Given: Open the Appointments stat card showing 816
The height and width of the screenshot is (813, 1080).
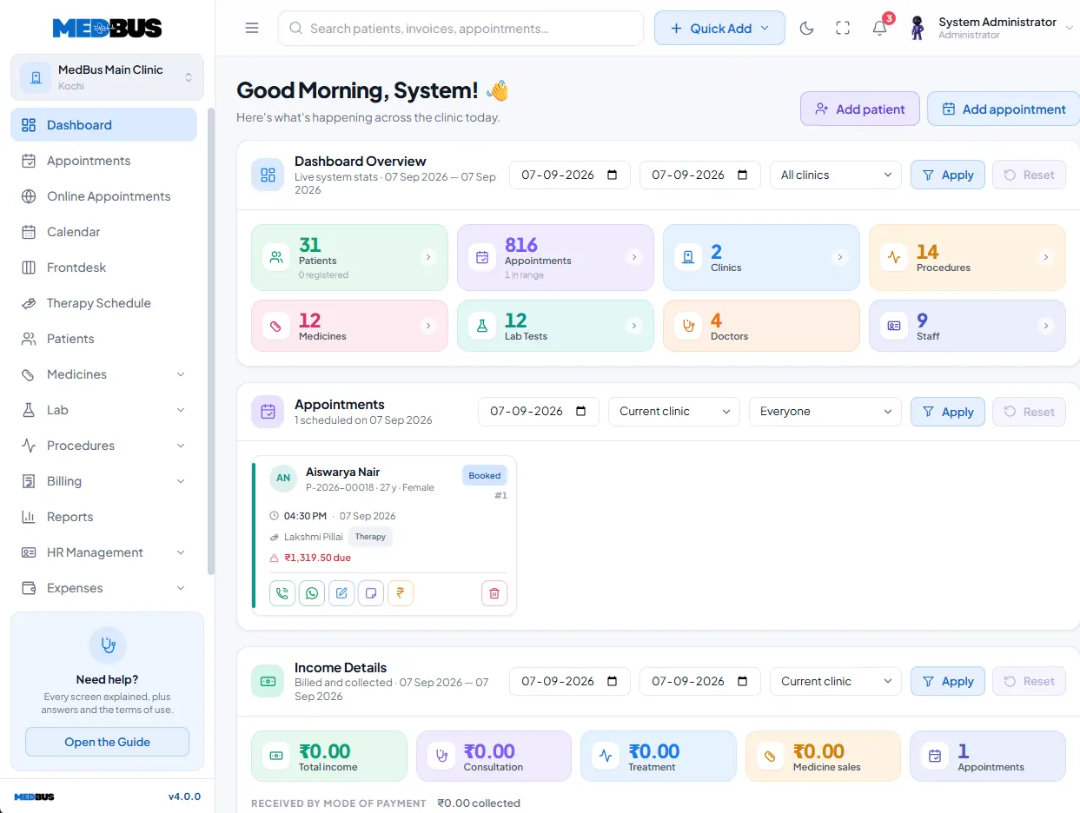Looking at the screenshot, I should point(555,257).
